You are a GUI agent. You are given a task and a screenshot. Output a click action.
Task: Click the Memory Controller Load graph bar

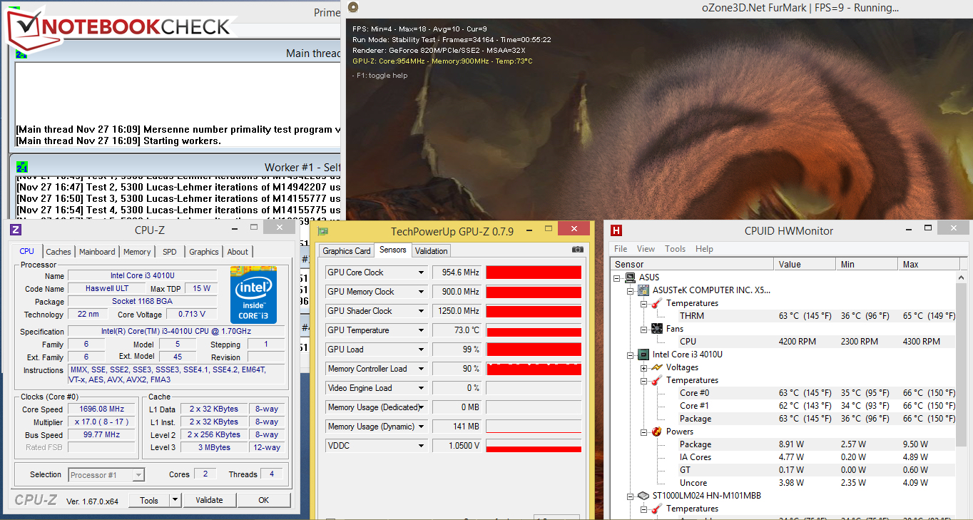pos(534,369)
